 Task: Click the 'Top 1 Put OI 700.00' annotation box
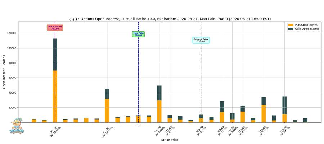pyautogui.click(x=55, y=28)
